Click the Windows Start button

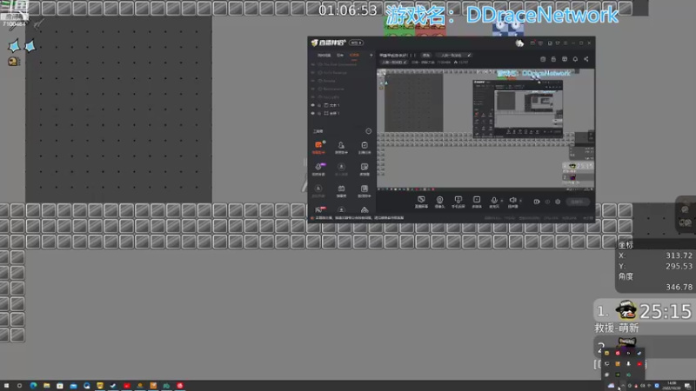[6, 386]
